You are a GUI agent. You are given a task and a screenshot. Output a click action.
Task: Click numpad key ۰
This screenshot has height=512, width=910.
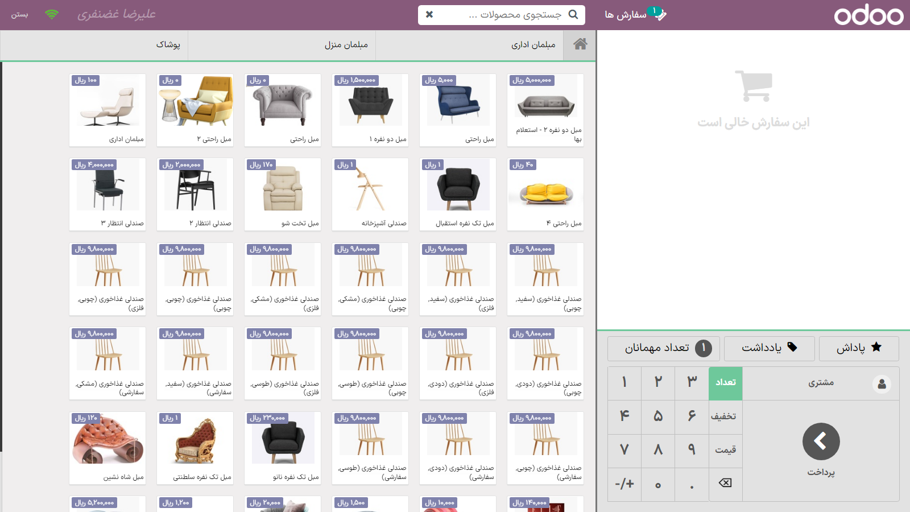658,484
